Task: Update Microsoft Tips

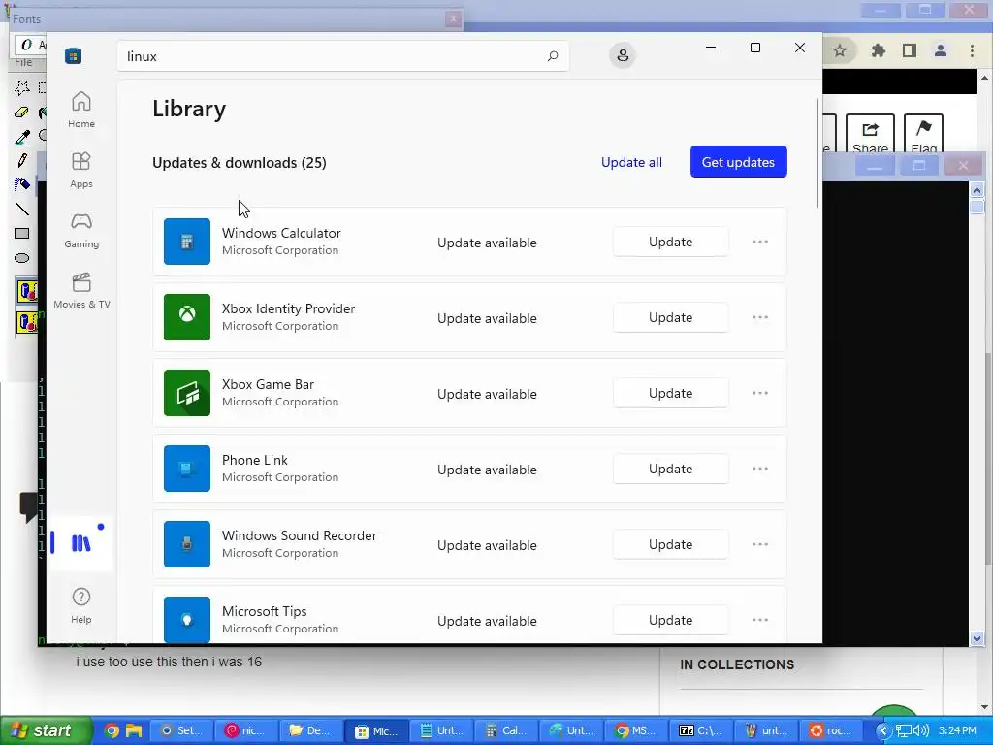Action: (x=670, y=620)
